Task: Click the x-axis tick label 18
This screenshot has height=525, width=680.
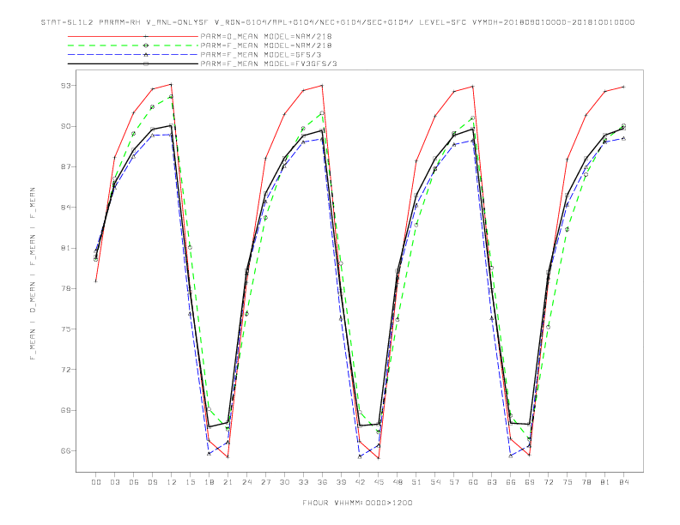Action: point(209,482)
